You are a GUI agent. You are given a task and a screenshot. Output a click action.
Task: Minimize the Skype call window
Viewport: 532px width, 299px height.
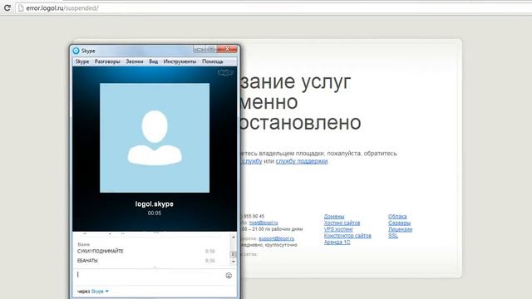point(199,49)
